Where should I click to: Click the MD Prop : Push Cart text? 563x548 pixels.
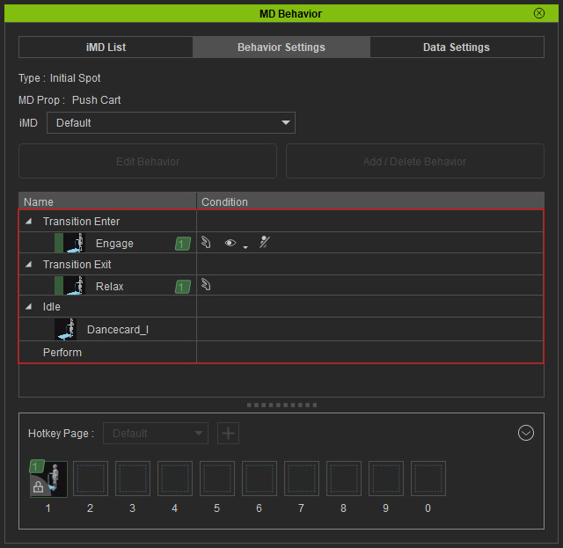point(69,99)
